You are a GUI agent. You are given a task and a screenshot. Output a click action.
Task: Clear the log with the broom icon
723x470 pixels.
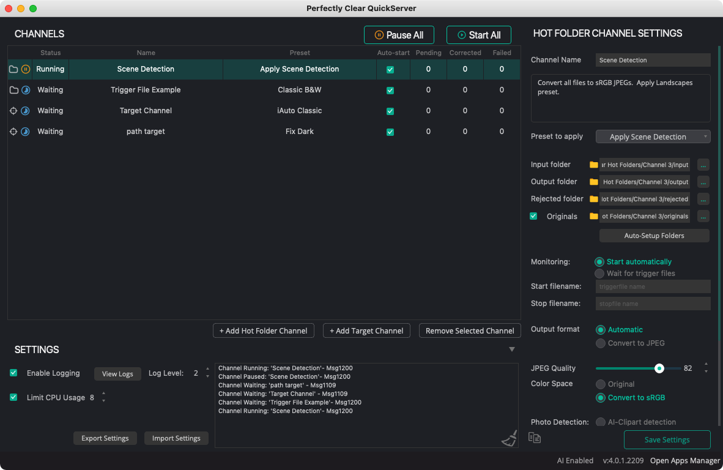509,437
